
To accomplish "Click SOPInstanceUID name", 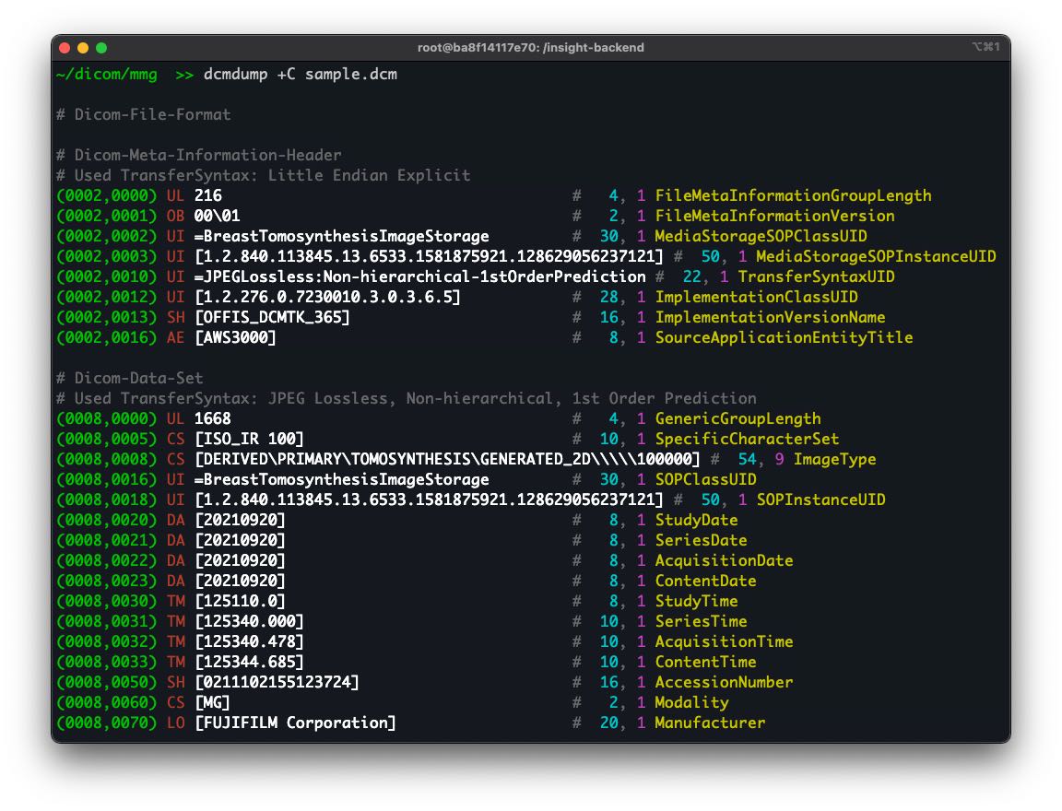I will 820,500.
